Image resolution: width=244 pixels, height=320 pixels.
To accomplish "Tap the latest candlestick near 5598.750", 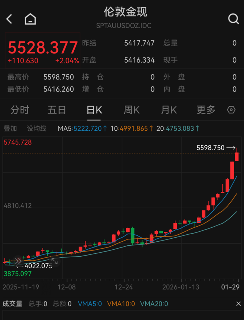I will tap(237, 156).
